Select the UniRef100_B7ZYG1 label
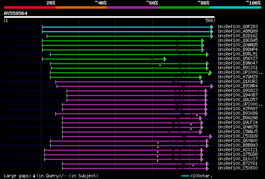The height and width of the screenshot is (179, 265). [238, 164]
